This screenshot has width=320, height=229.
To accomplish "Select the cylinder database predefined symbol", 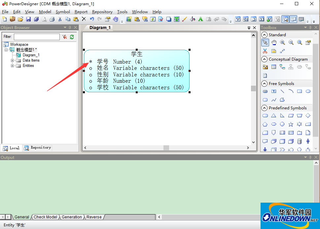I will [x=300, y=141].
